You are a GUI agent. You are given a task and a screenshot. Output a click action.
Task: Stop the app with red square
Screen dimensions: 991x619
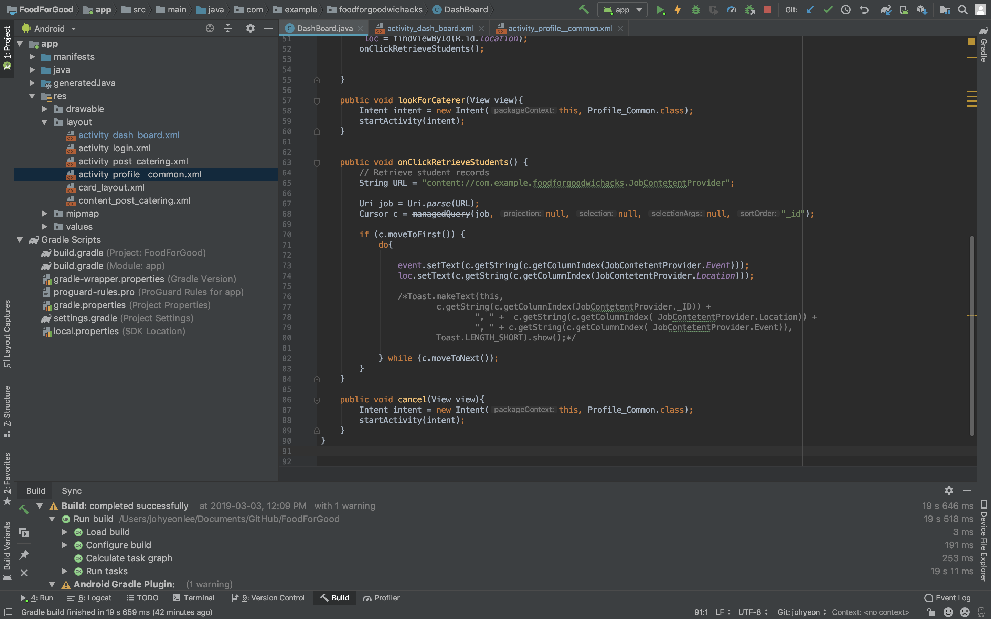click(x=767, y=10)
